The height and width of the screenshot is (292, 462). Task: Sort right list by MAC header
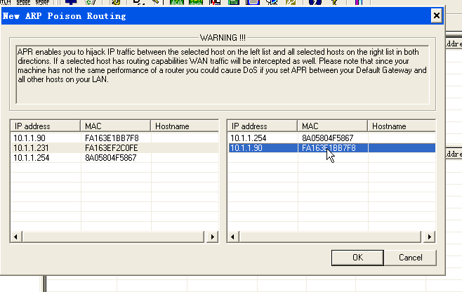[x=332, y=126]
